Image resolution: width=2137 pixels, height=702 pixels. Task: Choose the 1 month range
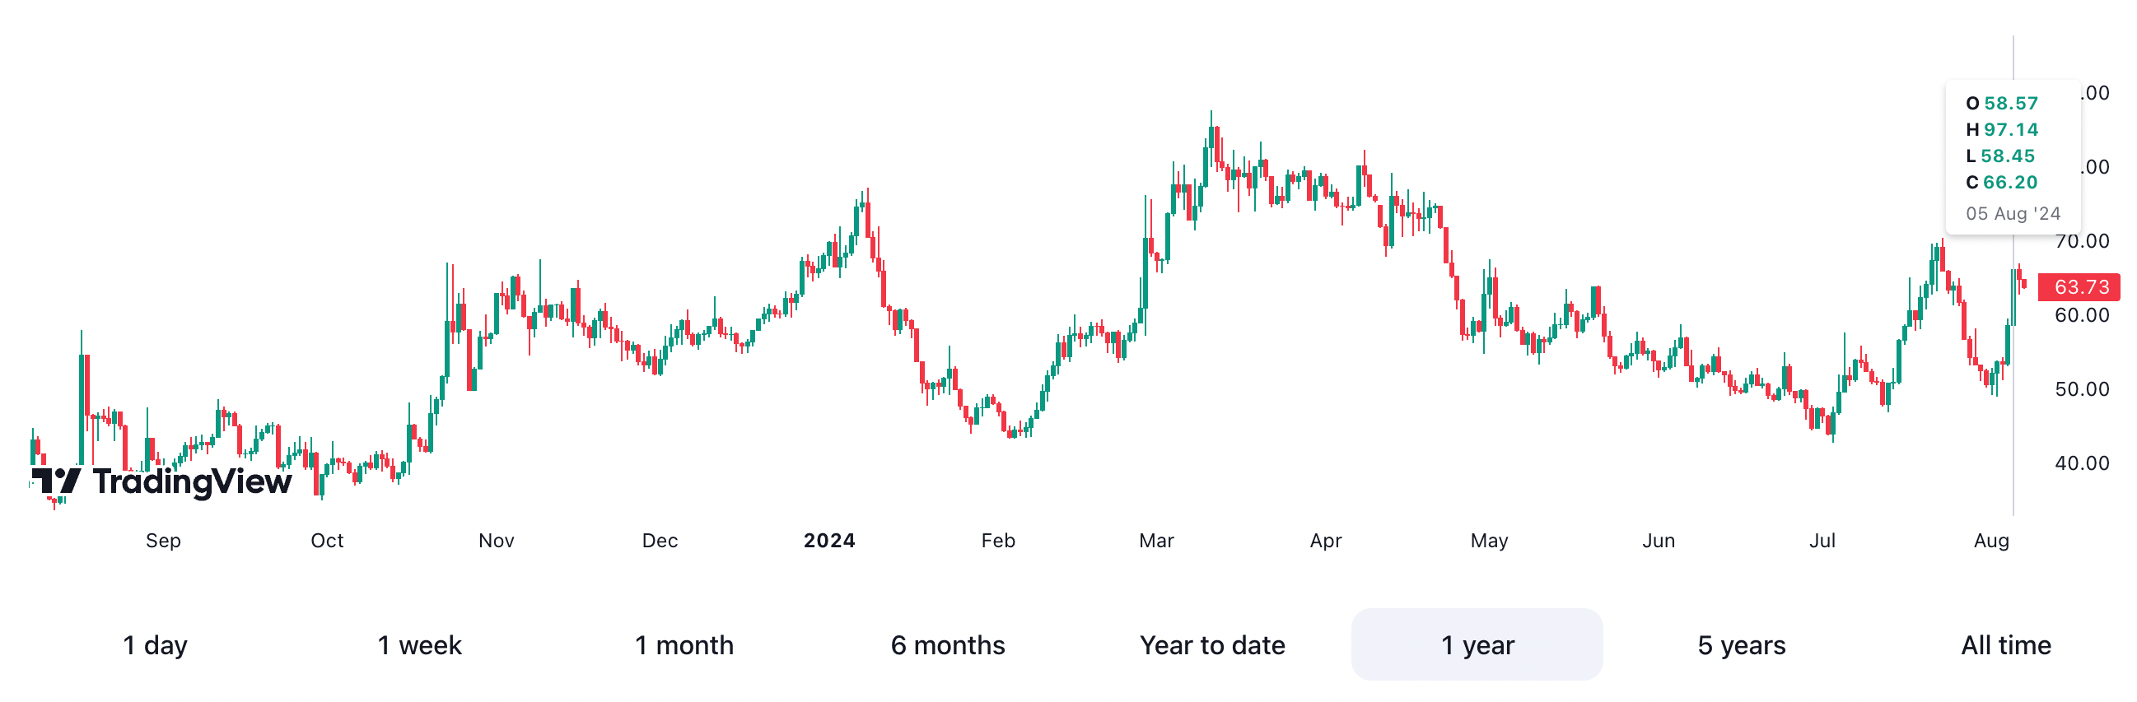(684, 645)
